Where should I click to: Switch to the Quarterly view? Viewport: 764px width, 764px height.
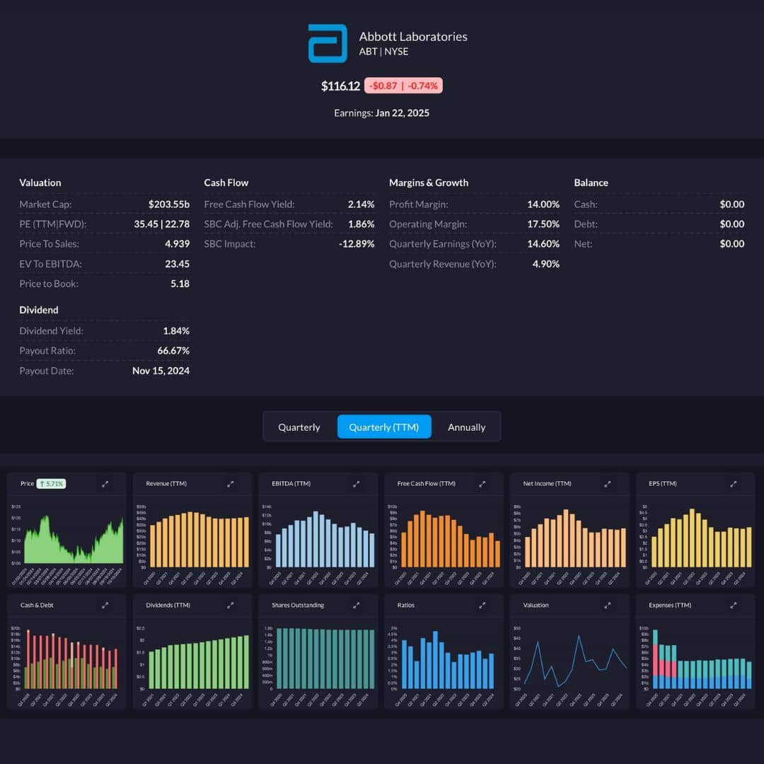click(299, 427)
